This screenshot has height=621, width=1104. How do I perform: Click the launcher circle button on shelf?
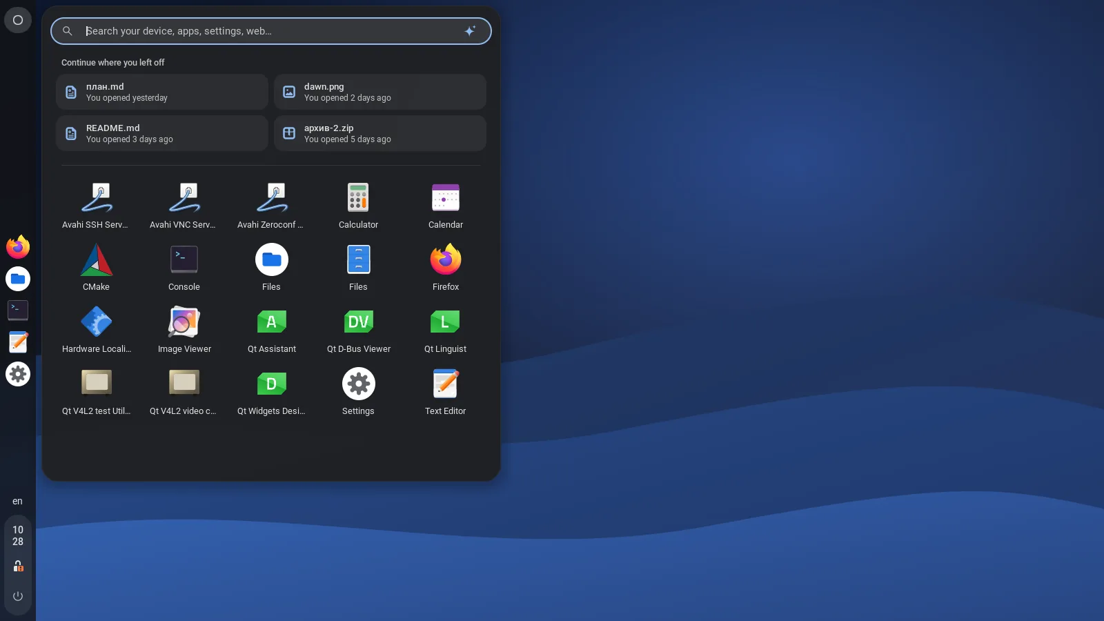tap(18, 20)
